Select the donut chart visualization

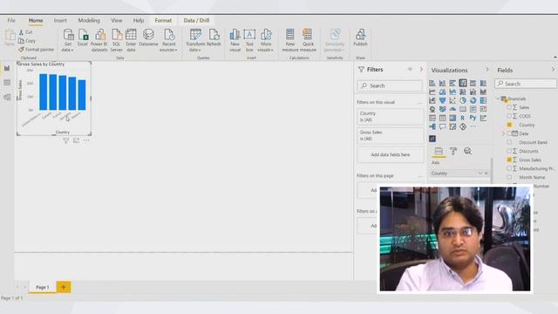(473, 100)
